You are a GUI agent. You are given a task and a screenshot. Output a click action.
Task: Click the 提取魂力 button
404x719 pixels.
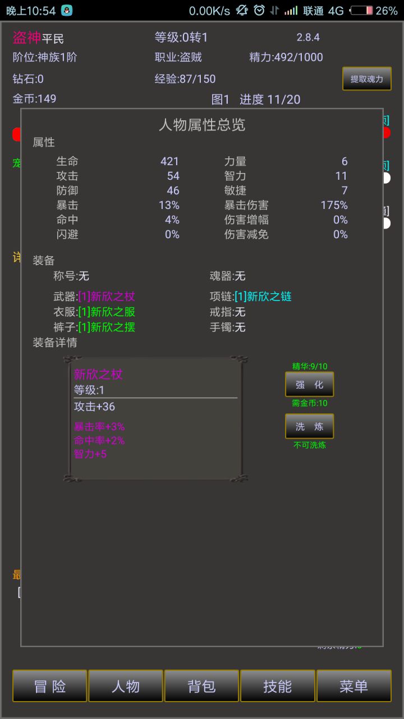coord(367,79)
